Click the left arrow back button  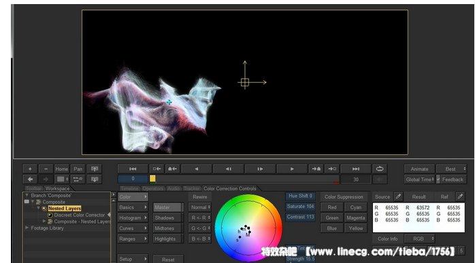click(30, 179)
